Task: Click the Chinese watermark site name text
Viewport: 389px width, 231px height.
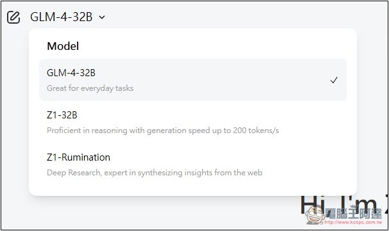Action: pos(354,214)
